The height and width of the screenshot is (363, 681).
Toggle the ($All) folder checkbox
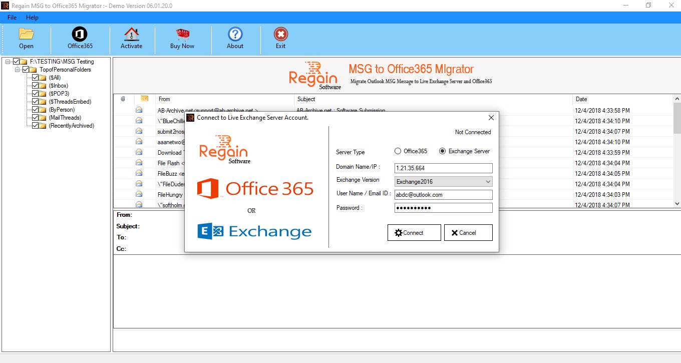pos(35,78)
